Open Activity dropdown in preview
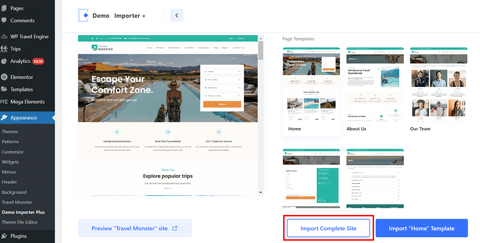 tap(222, 72)
